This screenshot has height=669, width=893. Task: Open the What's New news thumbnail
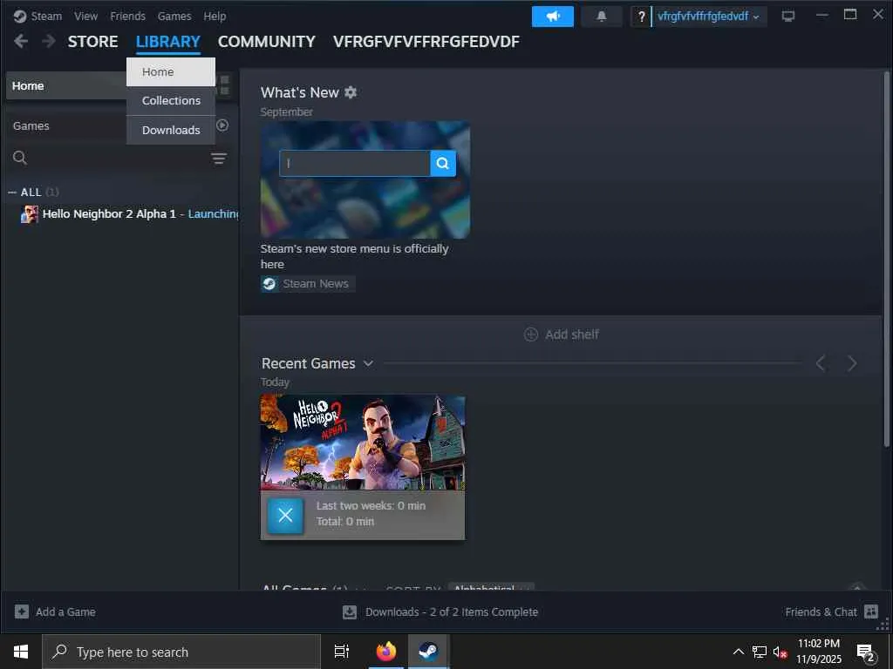[365, 179]
